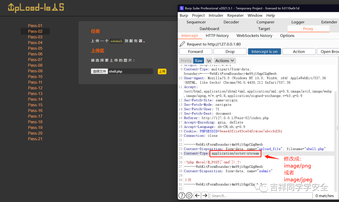Open the Repeater menu
The height and width of the screenshot is (202, 339).
[x=235, y=15]
